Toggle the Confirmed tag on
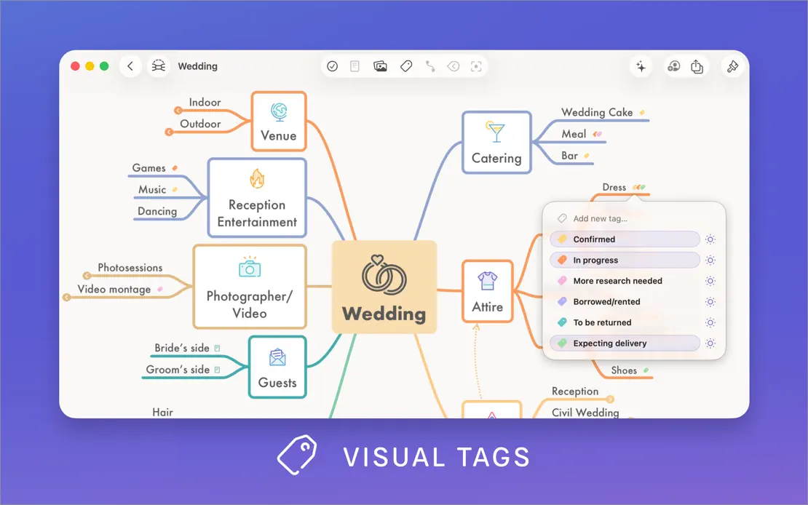 coord(625,239)
